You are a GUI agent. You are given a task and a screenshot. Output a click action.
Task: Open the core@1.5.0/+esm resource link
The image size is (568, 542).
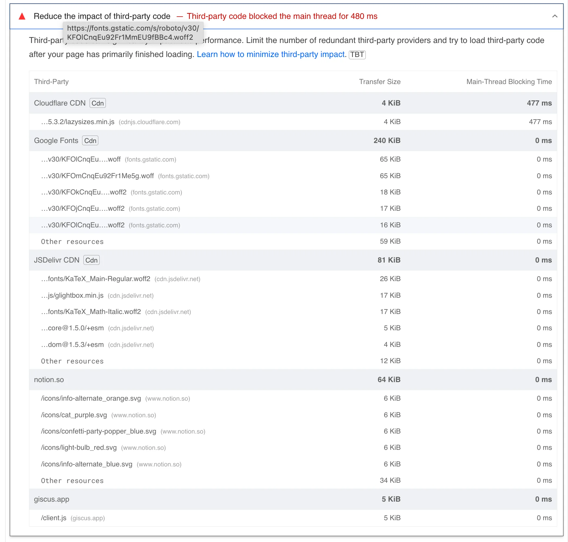click(72, 328)
